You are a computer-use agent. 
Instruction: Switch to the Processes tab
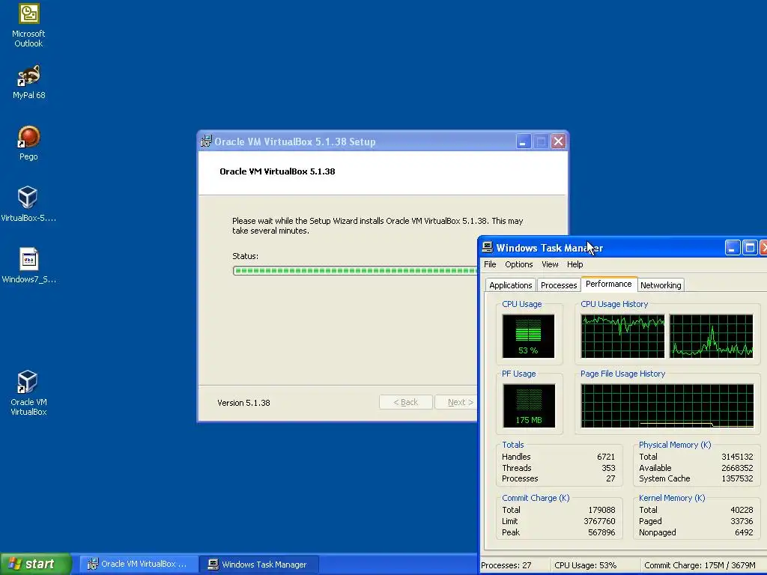559,285
